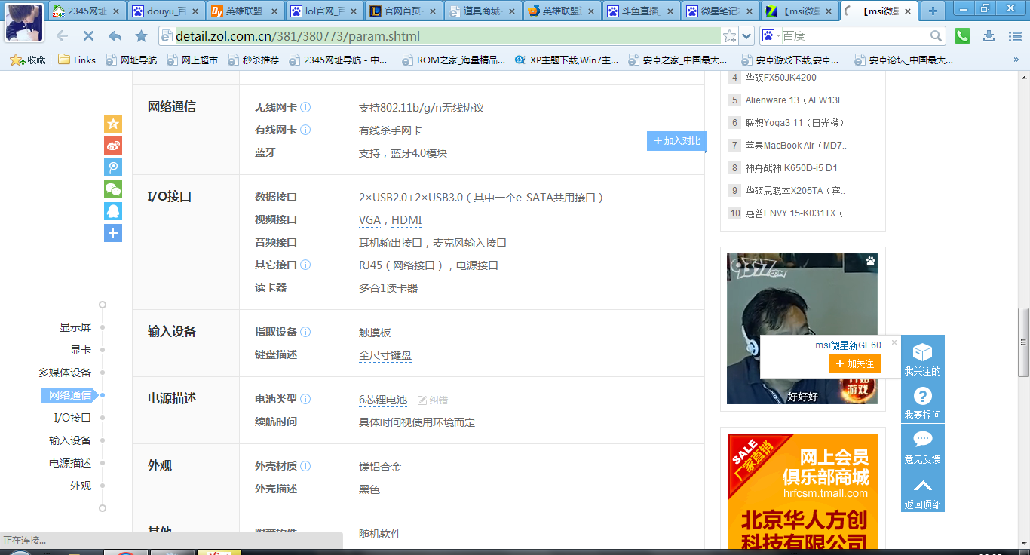Click info icon beside 指取设备
This screenshot has width=1030, height=555.
[305, 332]
